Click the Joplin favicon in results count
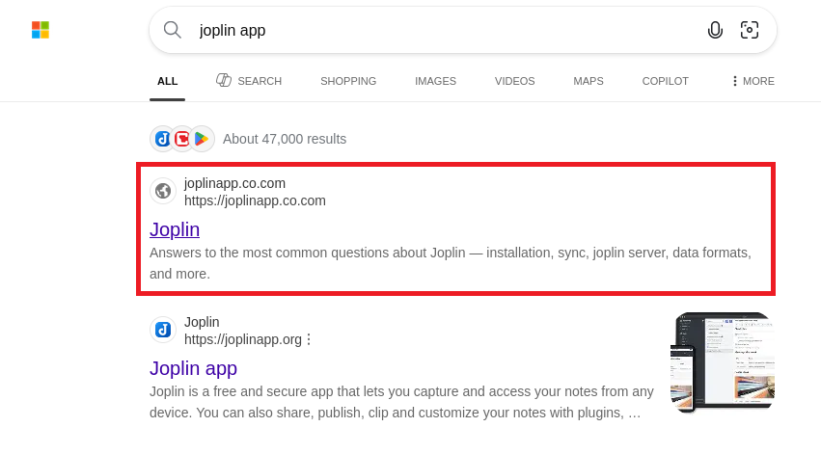This screenshot has height=454, width=821. pos(163,139)
